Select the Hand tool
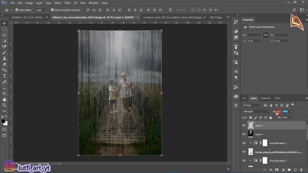The height and width of the screenshot is (173, 308). tap(4, 99)
